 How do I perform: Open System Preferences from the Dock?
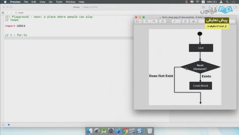click(111, 131)
